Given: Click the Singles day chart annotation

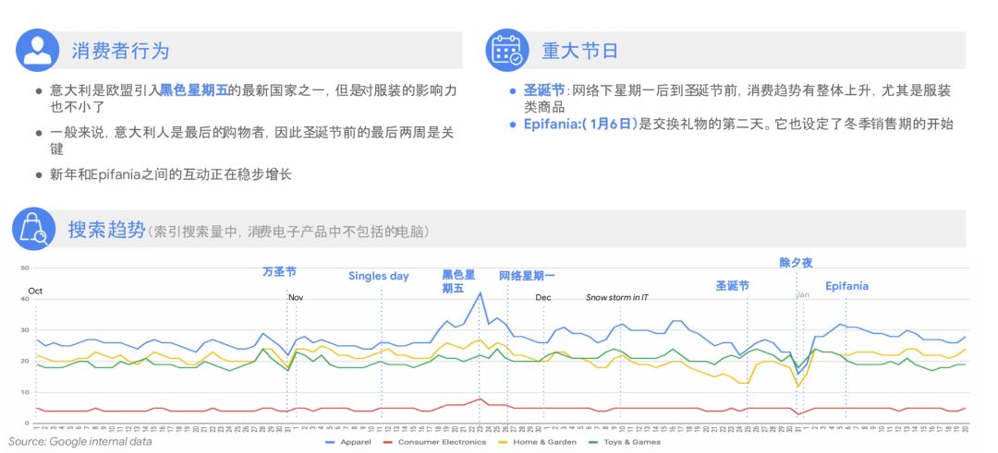Looking at the screenshot, I should tap(379, 277).
